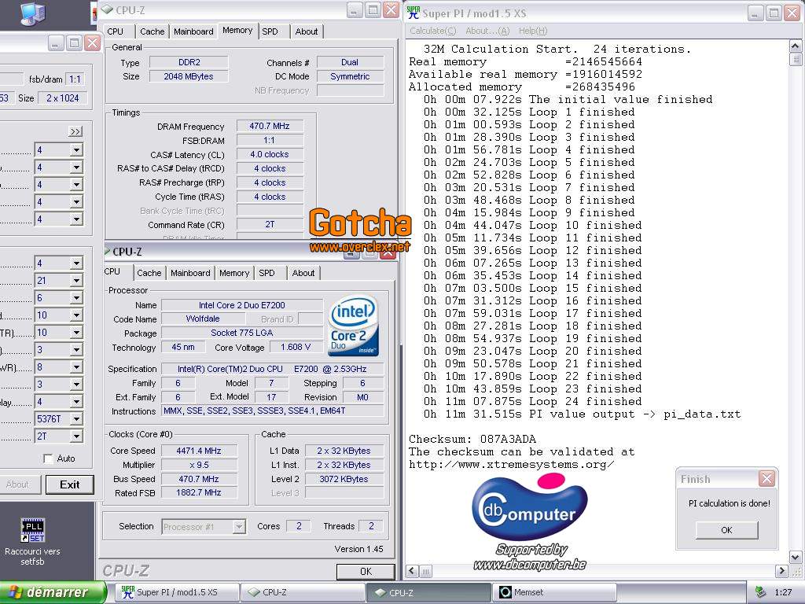Select Super PI / mod1.5 XS taskbar button
Image resolution: width=805 pixels, height=604 pixels.
point(178,592)
